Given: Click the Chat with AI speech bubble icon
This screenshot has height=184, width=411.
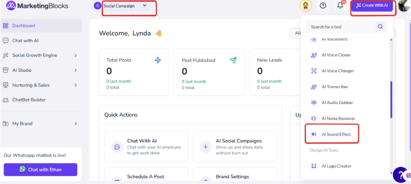Looking at the screenshot, I should [x=5, y=41].
